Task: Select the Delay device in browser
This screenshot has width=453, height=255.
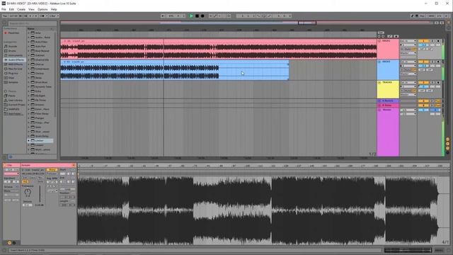Action: point(38,78)
